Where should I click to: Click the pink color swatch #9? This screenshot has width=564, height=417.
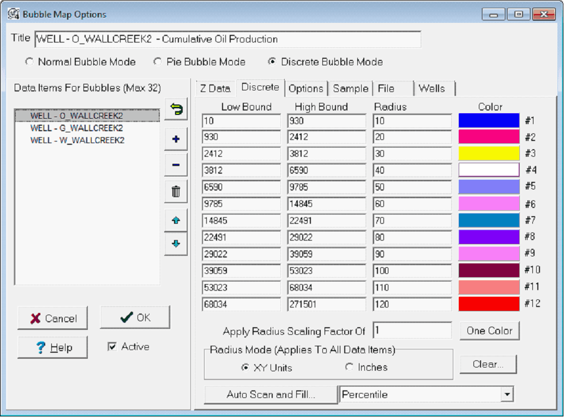point(489,254)
